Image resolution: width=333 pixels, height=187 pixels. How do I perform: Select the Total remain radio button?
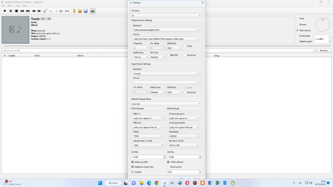[297, 30]
